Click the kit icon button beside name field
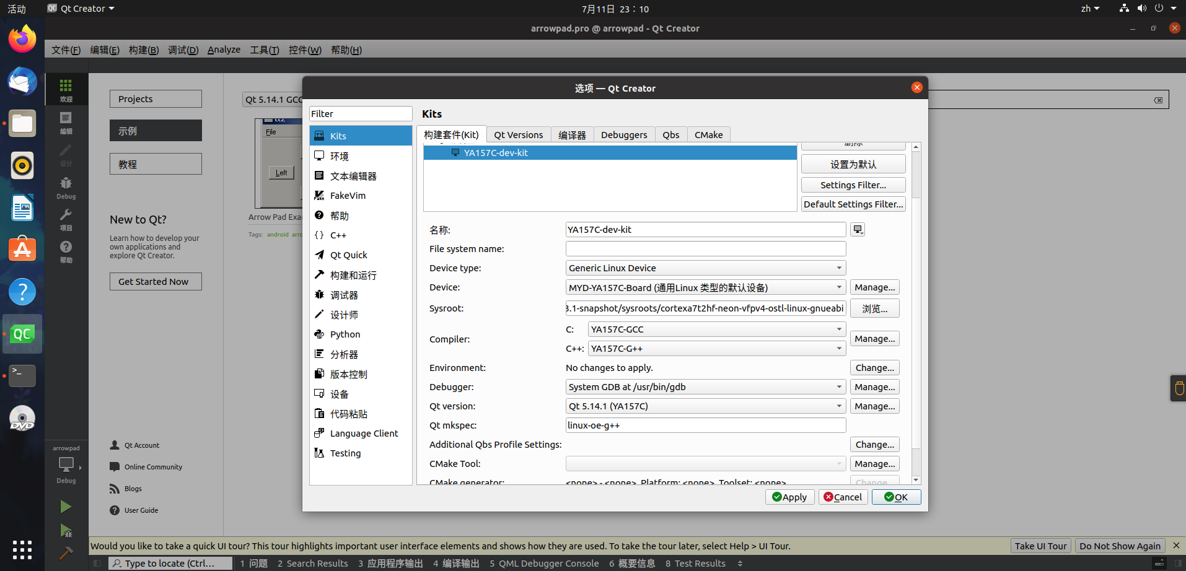Viewport: 1186px width, 571px height. click(858, 230)
